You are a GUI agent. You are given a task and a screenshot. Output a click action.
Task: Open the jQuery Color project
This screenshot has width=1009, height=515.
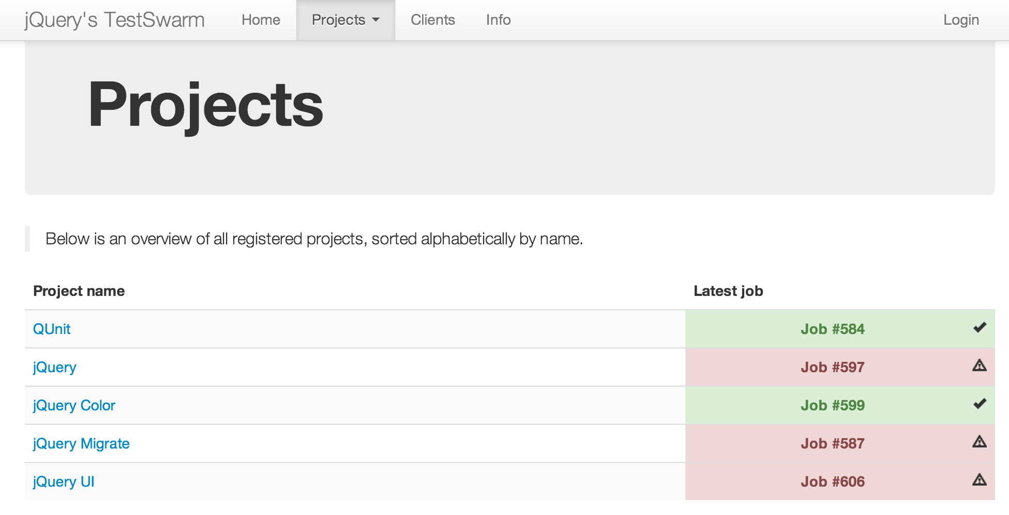tap(74, 406)
